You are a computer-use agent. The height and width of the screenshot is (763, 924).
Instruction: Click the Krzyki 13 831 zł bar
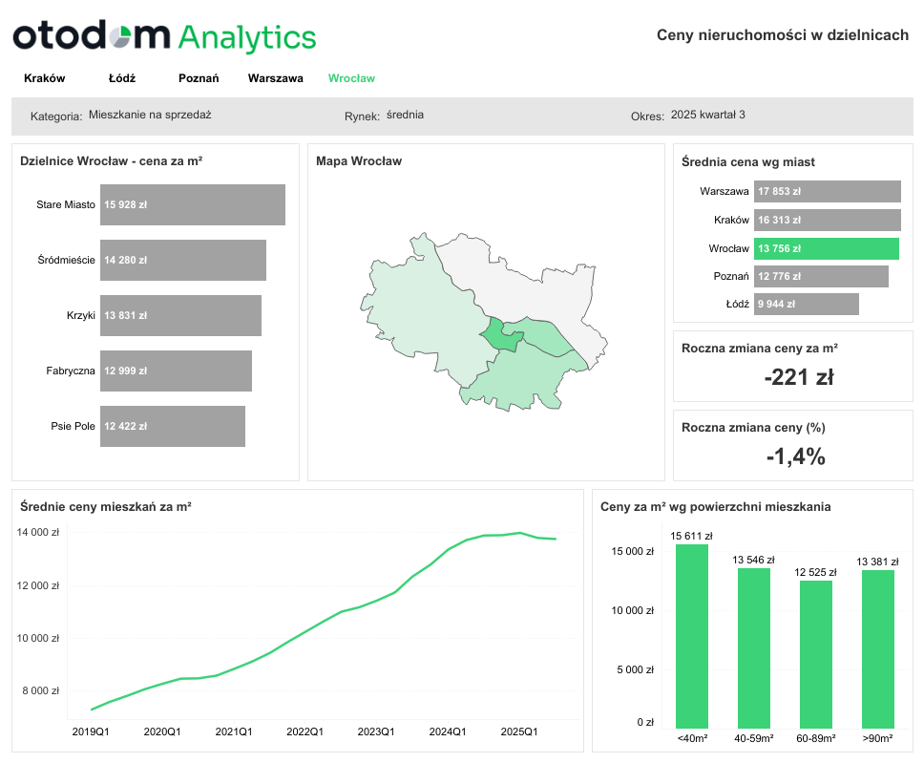tap(180, 315)
